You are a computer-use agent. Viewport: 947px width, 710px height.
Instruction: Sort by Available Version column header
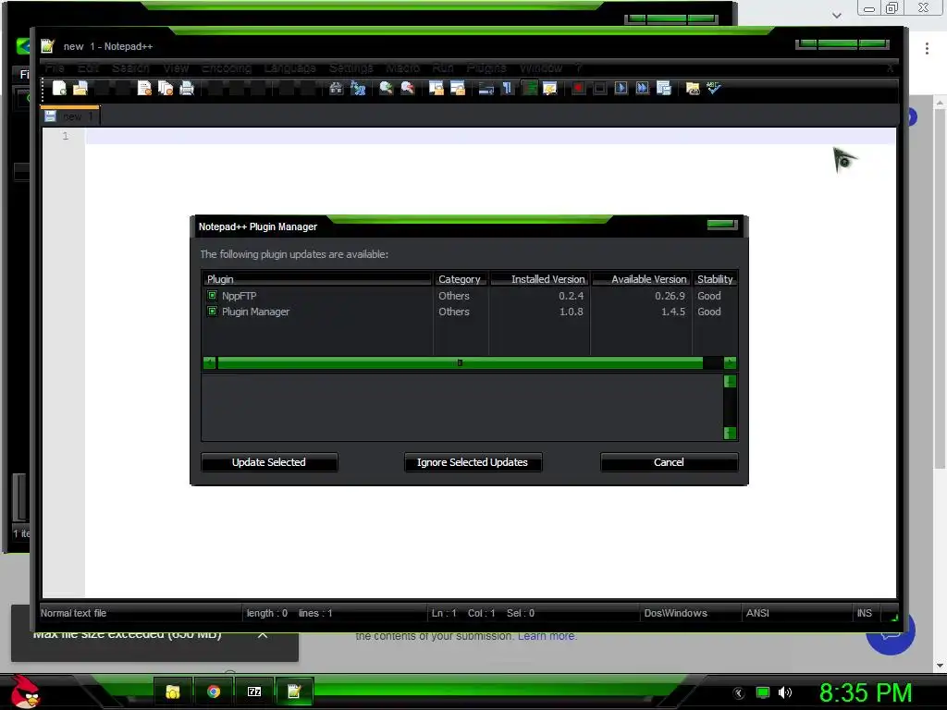point(642,279)
